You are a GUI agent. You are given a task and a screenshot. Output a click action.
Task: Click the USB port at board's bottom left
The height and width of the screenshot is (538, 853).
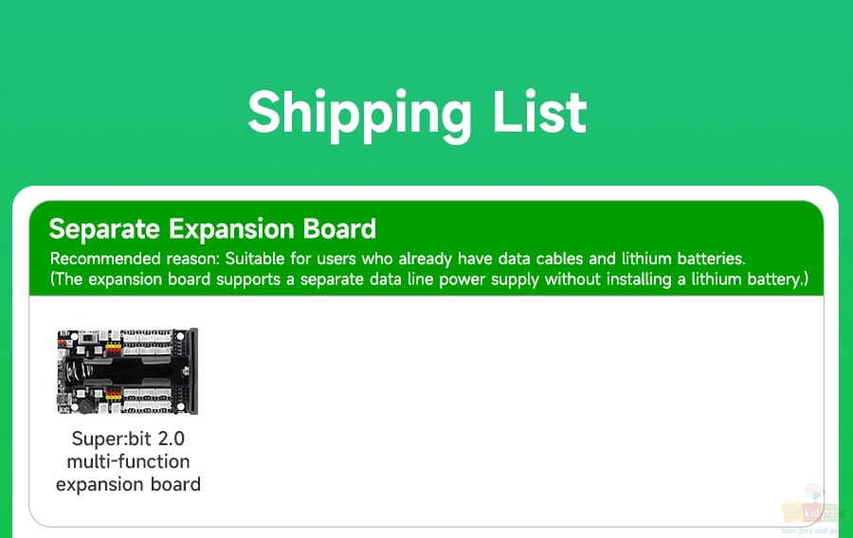coord(64,399)
